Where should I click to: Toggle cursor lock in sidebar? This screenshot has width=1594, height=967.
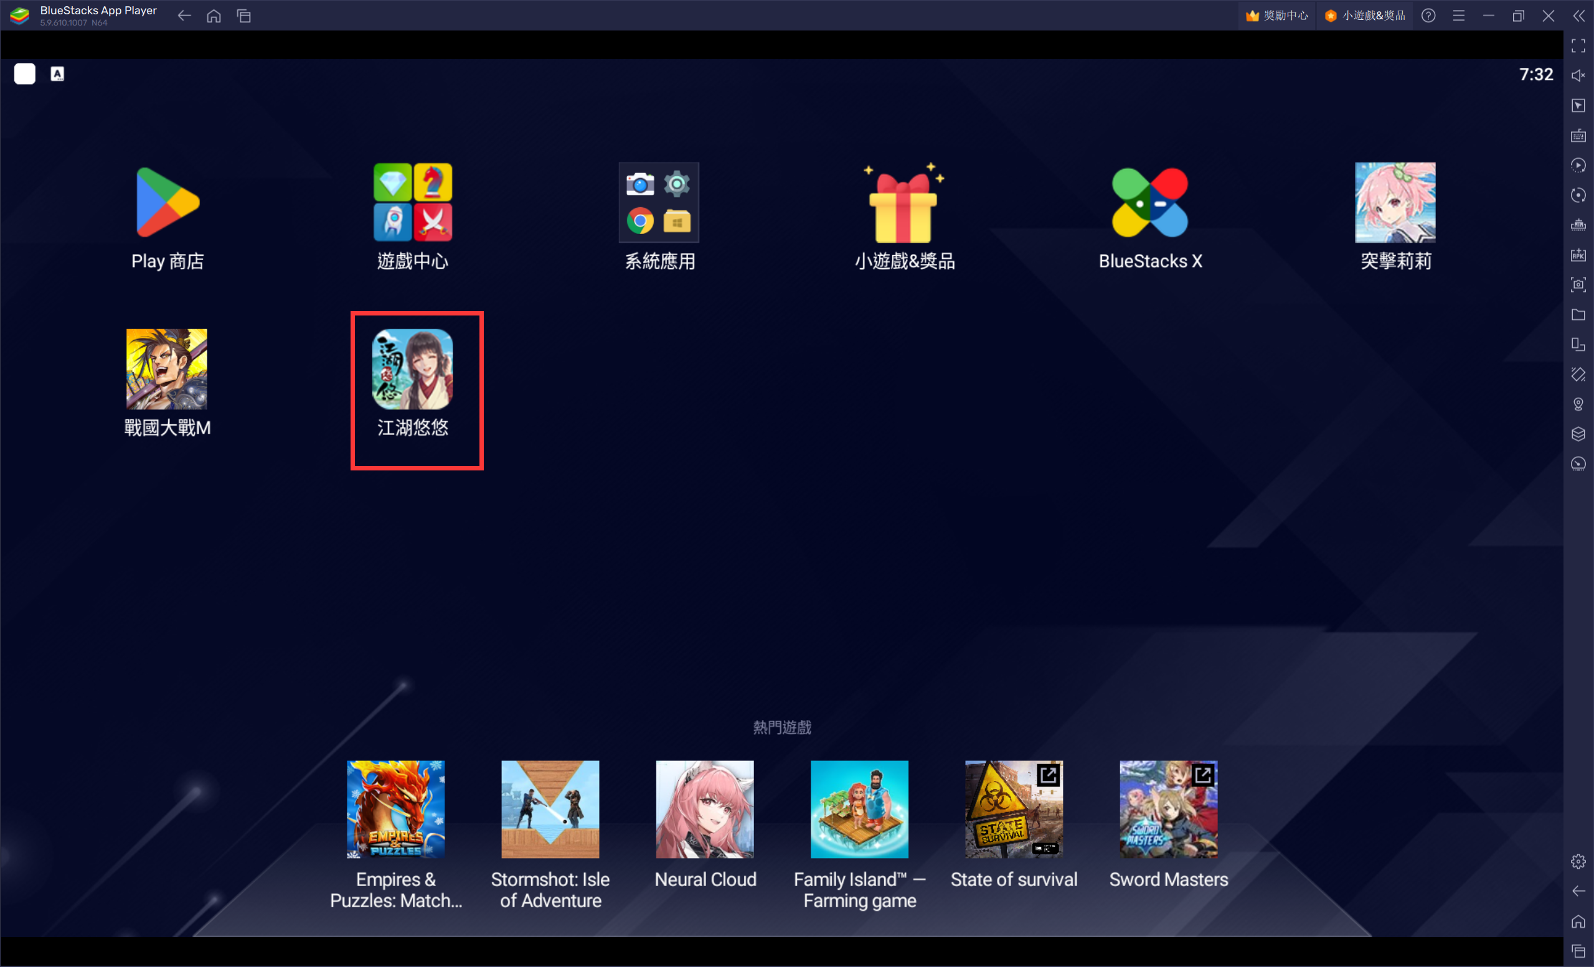click(1578, 105)
